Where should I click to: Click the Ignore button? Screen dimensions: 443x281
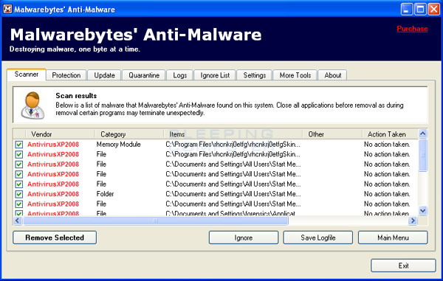click(244, 237)
